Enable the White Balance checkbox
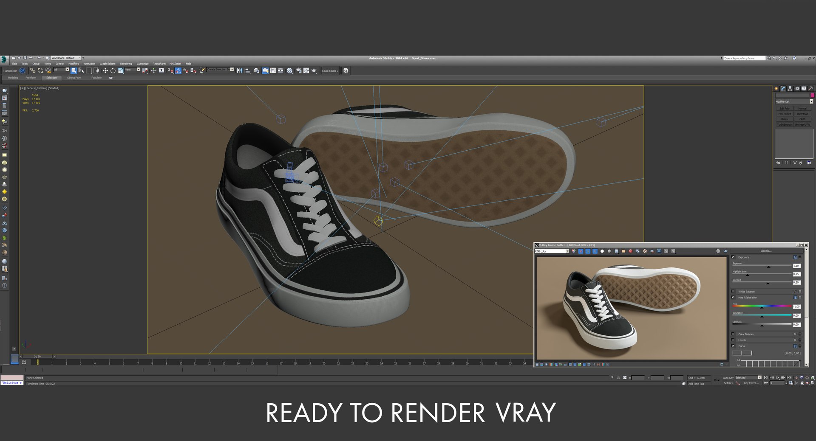 (733, 292)
